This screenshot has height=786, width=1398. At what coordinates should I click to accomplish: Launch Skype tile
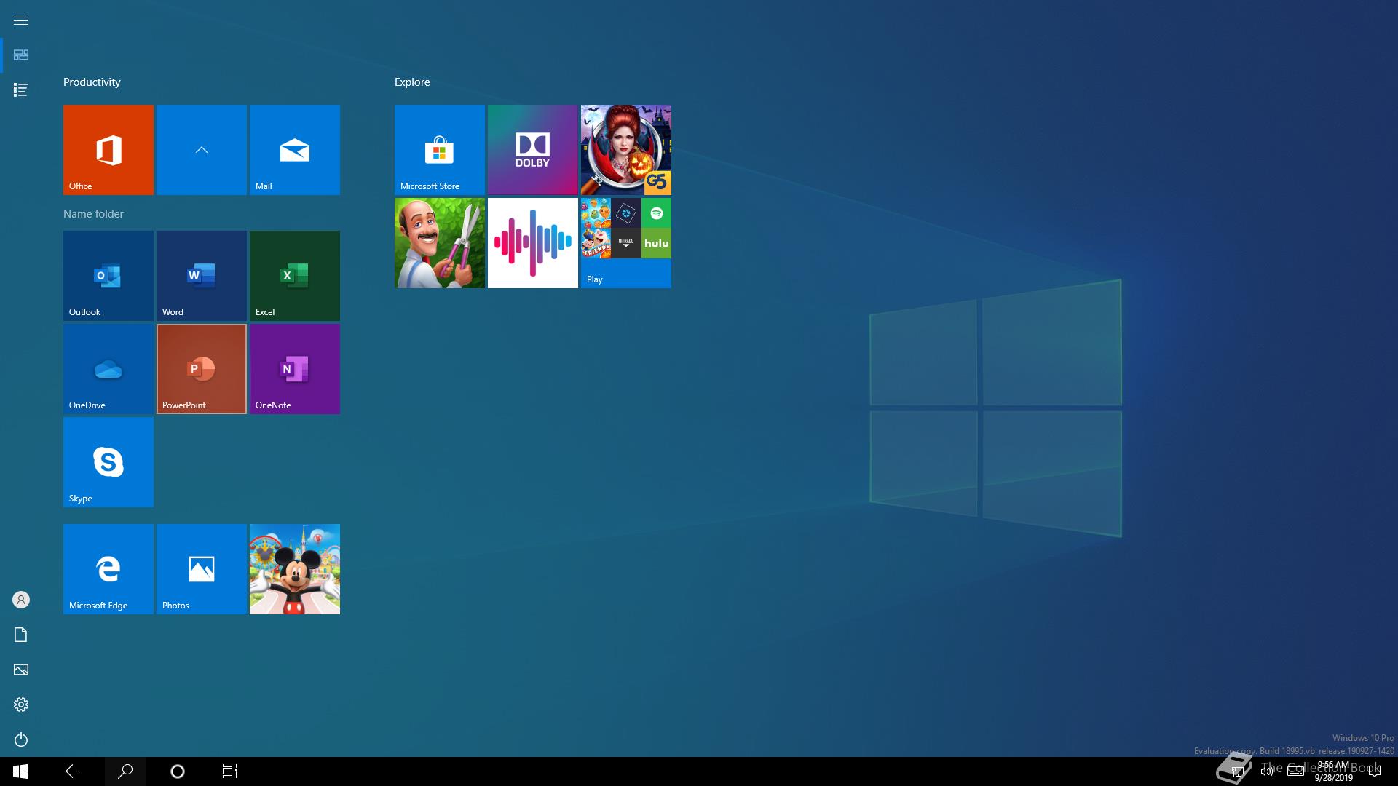coord(108,462)
